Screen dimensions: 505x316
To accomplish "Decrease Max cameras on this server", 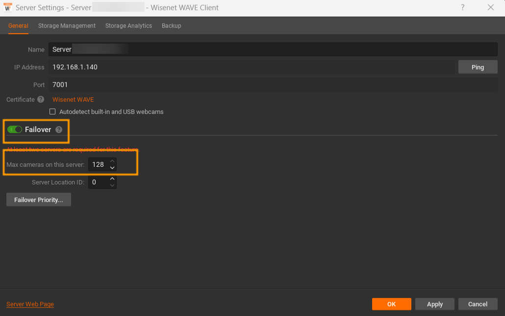I will (x=112, y=168).
